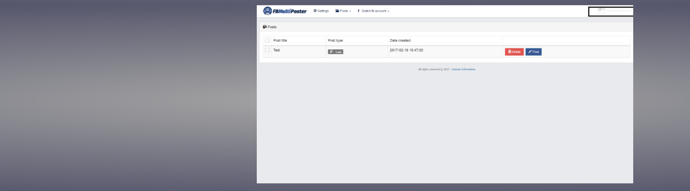Delete the Test post
Screen dimensions: 690x191
pos(514,51)
